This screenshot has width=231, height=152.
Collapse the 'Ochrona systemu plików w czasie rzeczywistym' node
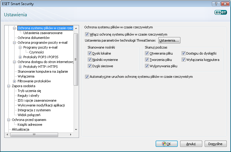click(x=14, y=28)
